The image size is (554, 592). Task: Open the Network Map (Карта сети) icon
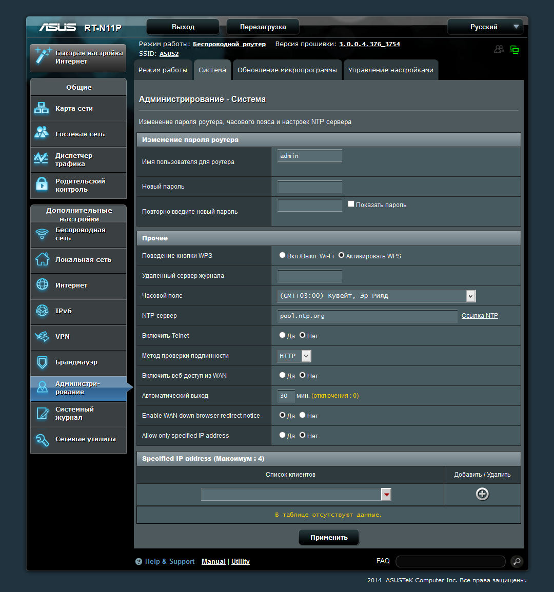(42, 108)
